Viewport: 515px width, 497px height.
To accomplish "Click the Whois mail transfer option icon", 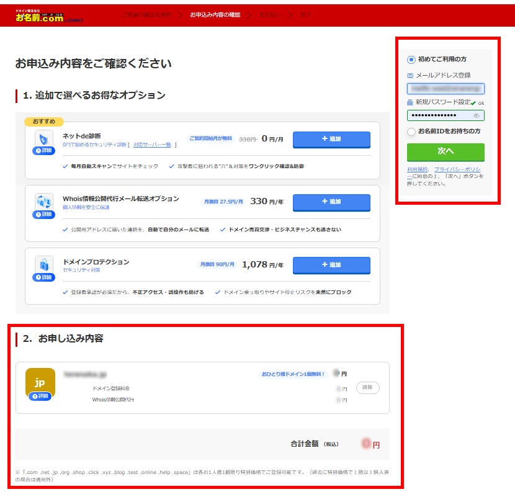I will [43, 202].
